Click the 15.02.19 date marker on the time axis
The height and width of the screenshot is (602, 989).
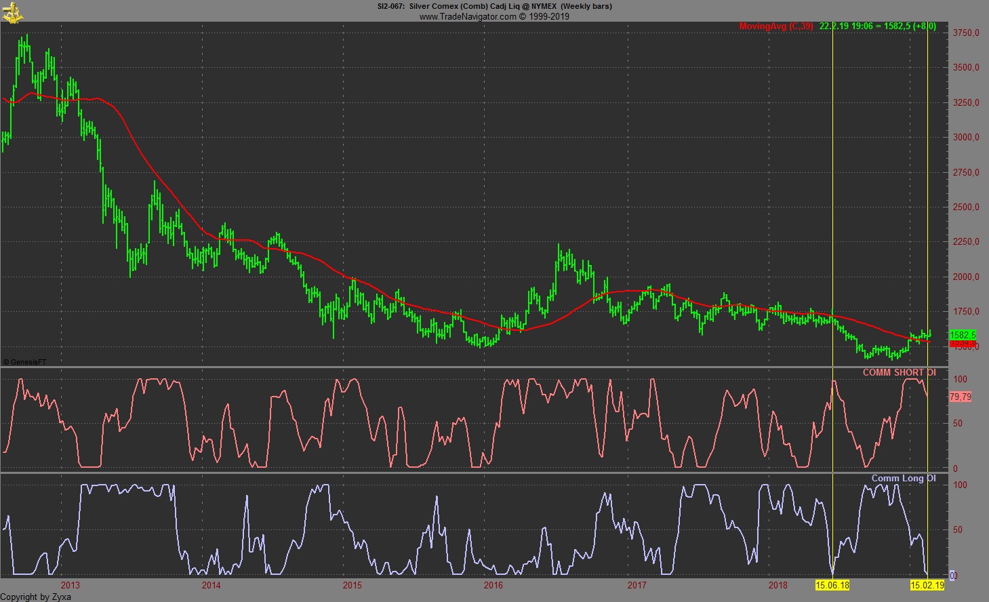(x=927, y=585)
